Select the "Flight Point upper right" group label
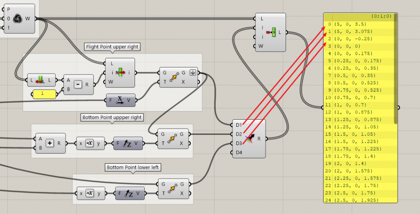420x214 pixels. 112,47
